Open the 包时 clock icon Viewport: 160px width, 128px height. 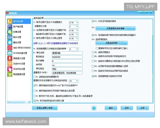pyautogui.click(x=10, y=48)
